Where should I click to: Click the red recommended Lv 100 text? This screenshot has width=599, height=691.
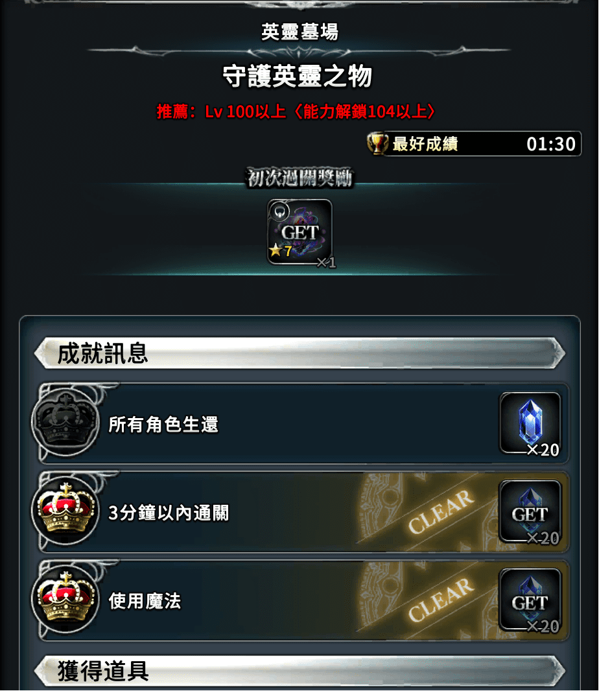point(296,111)
